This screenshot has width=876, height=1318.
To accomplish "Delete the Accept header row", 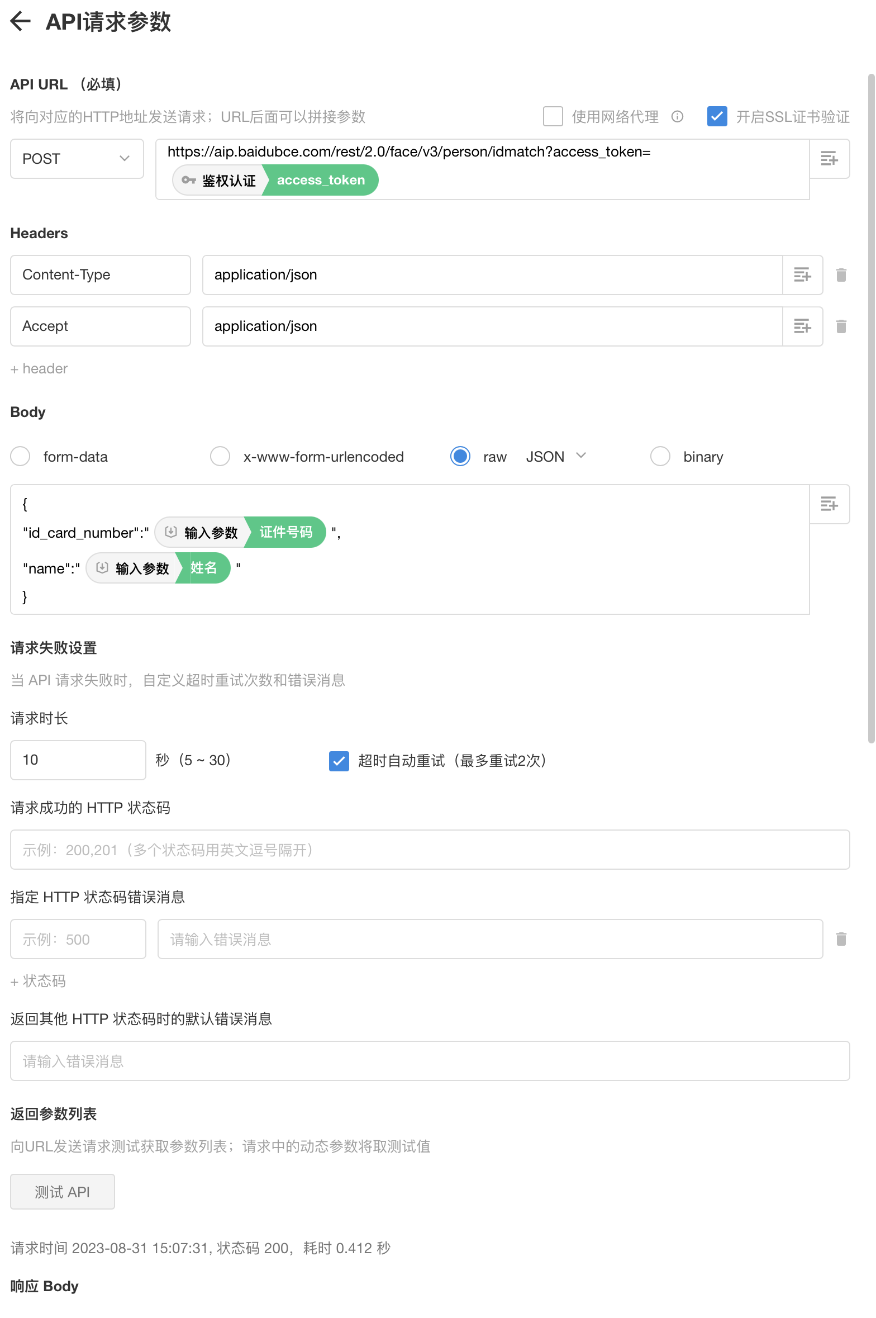I will tap(841, 326).
